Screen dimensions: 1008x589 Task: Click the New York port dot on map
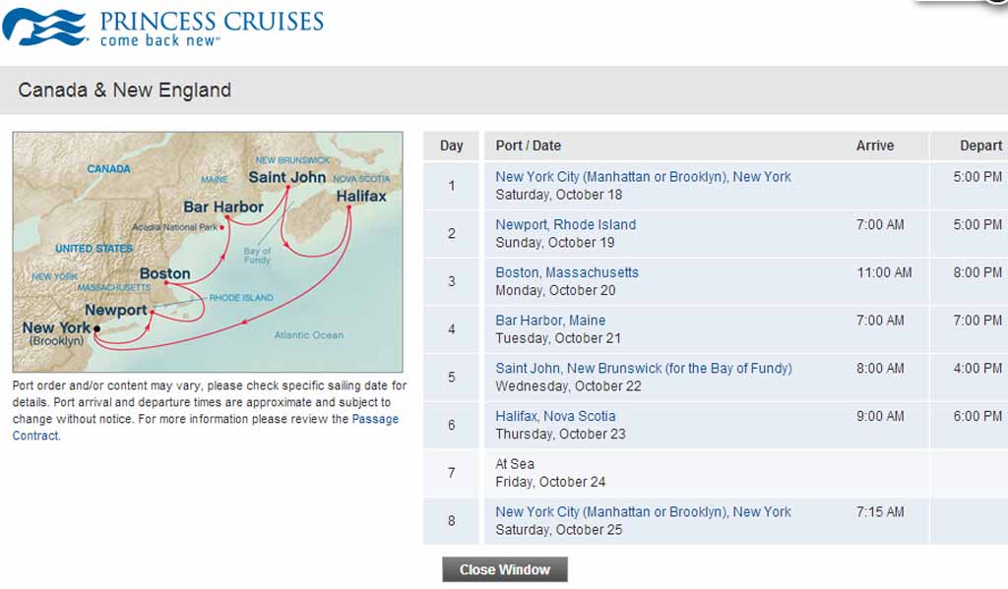point(97,328)
